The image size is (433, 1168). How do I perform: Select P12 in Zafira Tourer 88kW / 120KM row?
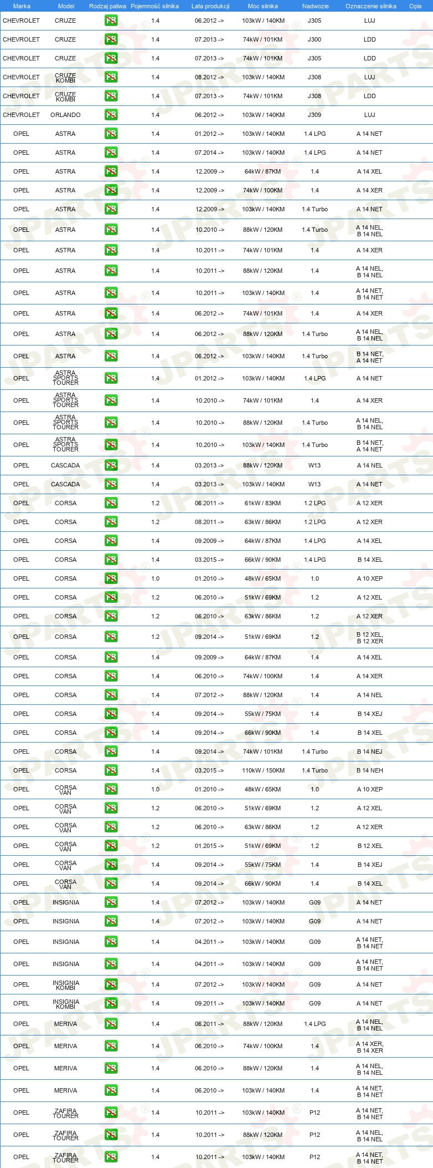click(x=315, y=1135)
